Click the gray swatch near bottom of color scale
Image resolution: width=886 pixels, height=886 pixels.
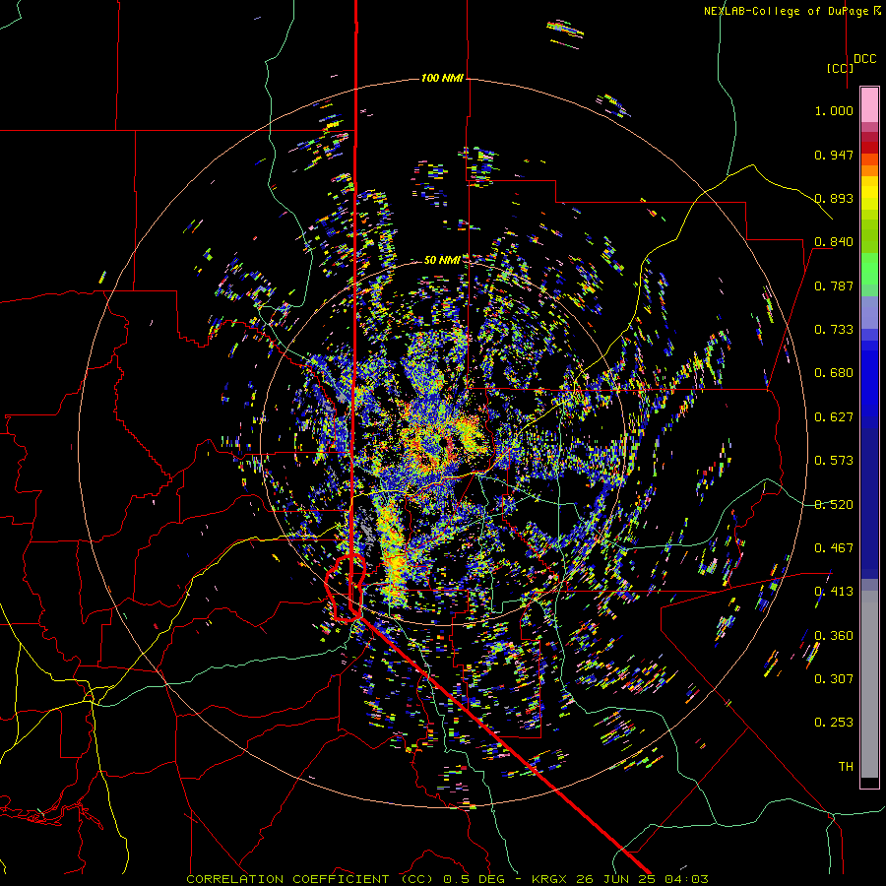(x=869, y=684)
